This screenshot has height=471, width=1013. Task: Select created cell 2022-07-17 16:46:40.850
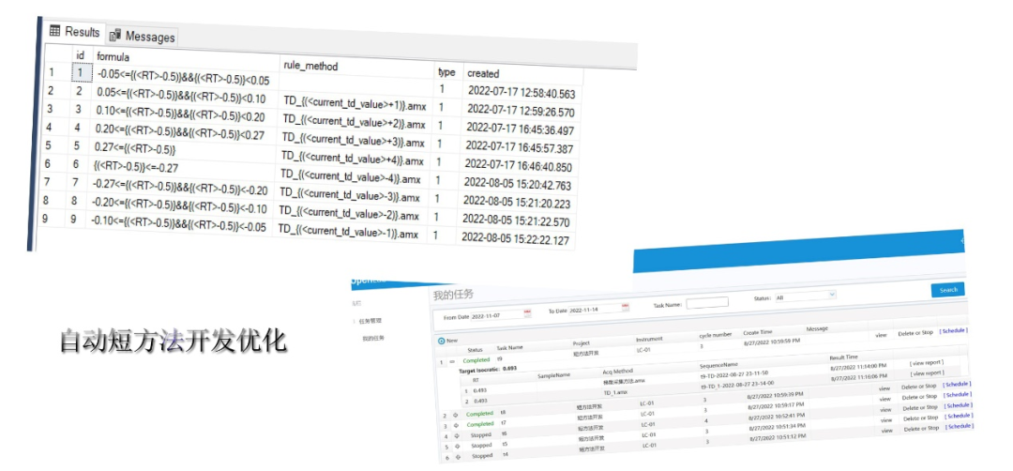[519, 166]
